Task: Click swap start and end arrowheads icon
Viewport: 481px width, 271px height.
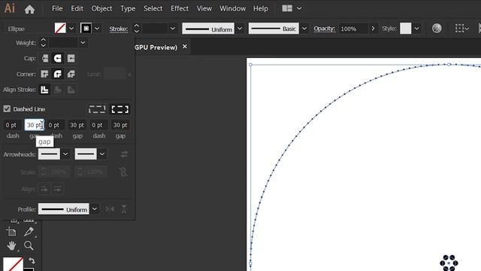Action: click(124, 154)
